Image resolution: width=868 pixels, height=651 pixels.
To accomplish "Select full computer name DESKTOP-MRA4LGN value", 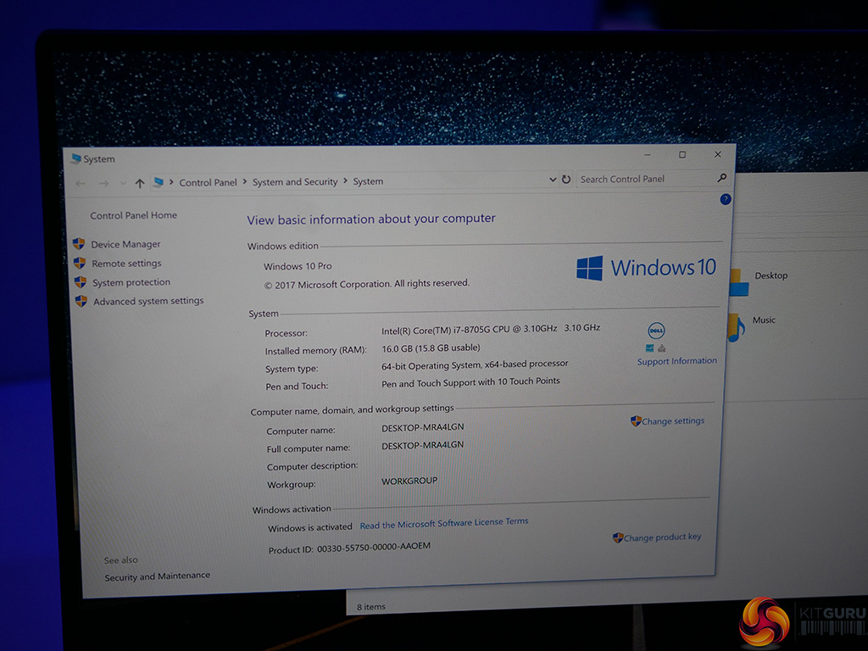I will [x=422, y=445].
